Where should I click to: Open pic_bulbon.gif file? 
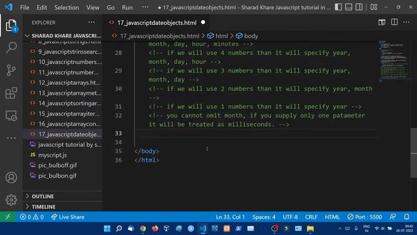click(x=63, y=176)
